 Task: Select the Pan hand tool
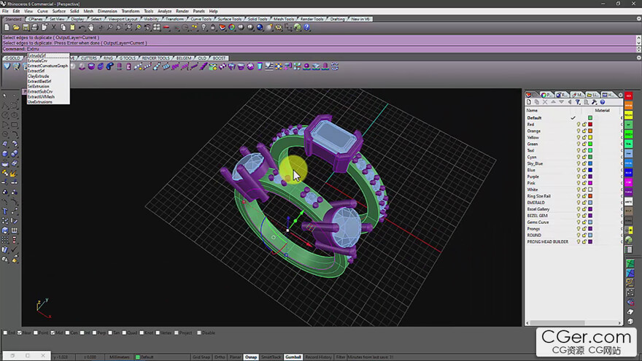pyautogui.click(x=91, y=28)
